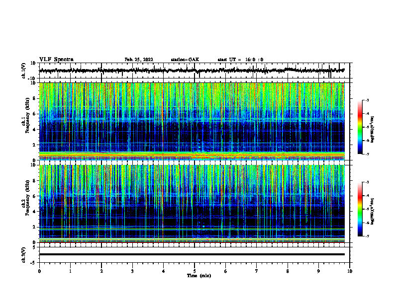
Task: Click the "station=GAK" header label
Action: (185, 60)
